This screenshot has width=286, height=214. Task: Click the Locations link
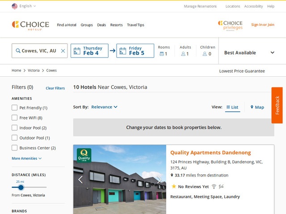233,6
